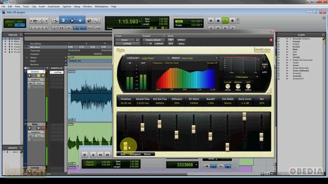This screenshot has width=328, height=184.
Task: Toggle visibility dot for Male in Tracks list
Action: coord(6,41)
